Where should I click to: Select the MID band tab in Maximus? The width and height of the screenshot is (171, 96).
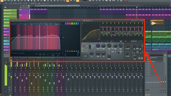85,46
